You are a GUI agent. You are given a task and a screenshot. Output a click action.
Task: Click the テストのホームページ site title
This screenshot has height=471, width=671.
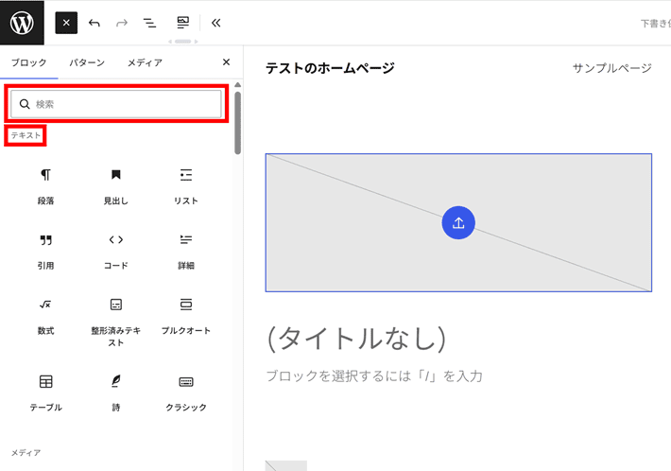tap(330, 68)
